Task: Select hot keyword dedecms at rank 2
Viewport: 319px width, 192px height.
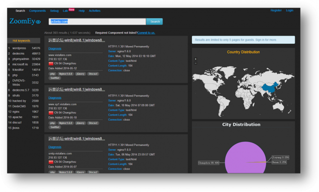Action: 18,53
